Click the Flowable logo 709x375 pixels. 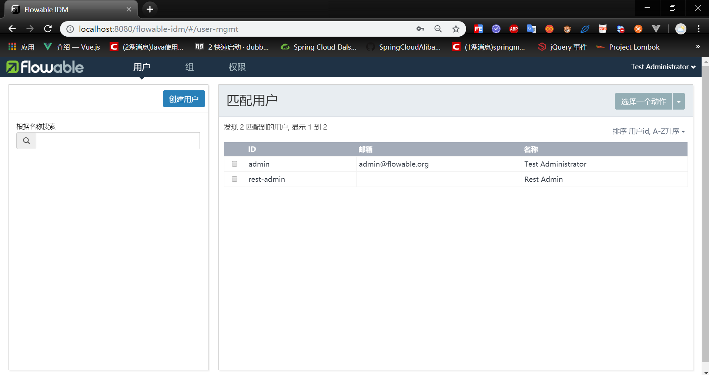[45, 67]
